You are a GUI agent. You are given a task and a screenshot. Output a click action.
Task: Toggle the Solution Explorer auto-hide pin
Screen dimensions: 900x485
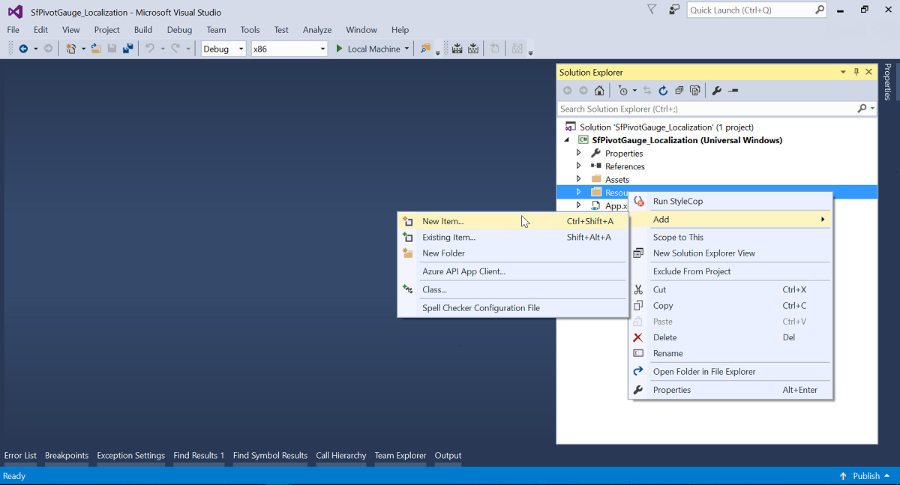pyautogui.click(x=856, y=72)
